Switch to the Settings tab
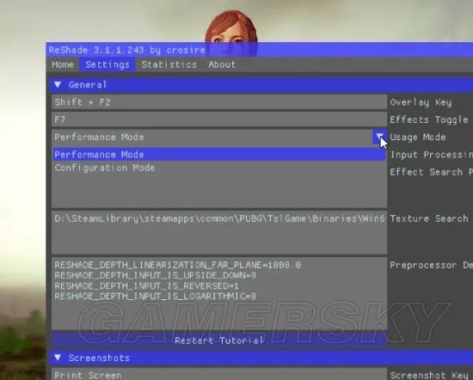The image size is (473, 380). [107, 64]
